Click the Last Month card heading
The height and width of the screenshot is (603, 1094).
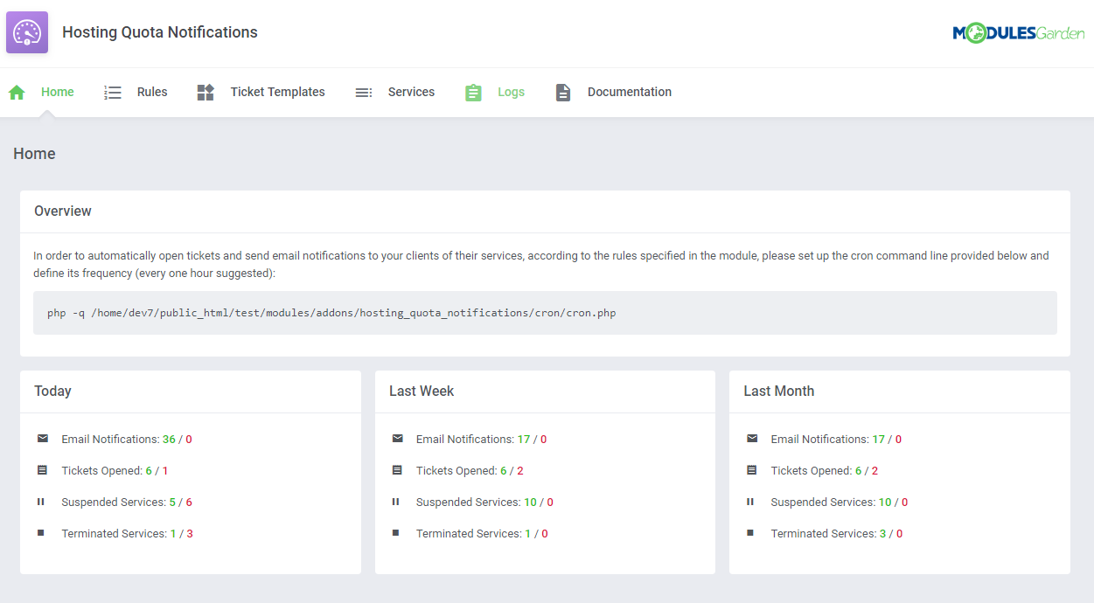(779, 392)
